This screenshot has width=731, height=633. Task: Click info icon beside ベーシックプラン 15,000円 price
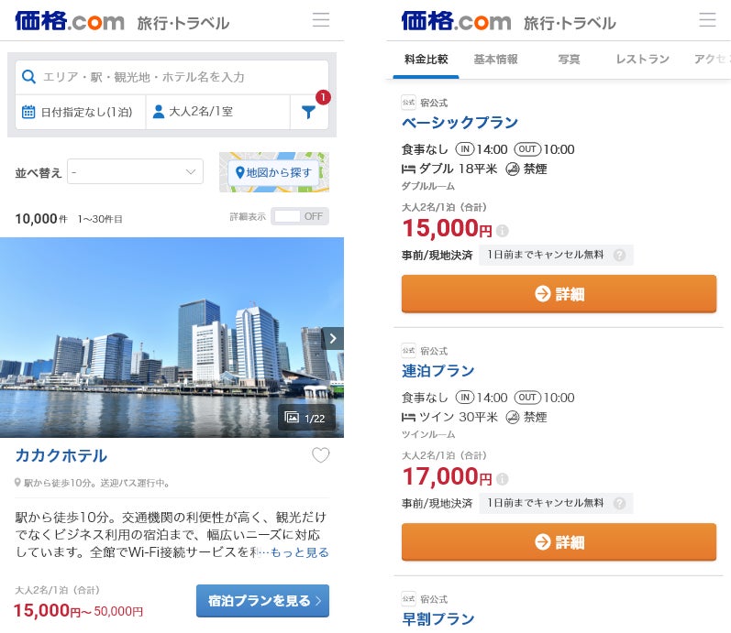(x=503, y=231)
